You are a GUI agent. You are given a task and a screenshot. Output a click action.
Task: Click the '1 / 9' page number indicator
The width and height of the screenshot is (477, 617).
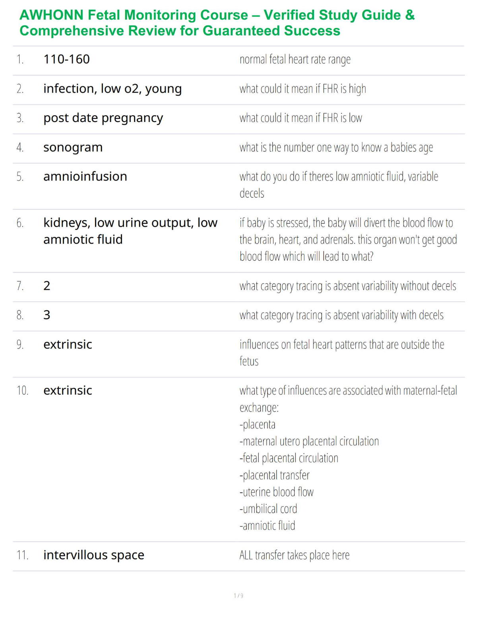(x=238, y=596)
